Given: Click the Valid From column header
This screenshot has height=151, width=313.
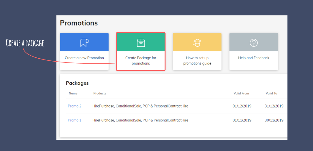Looking at the screenshot, I should (x=241, y=93).
